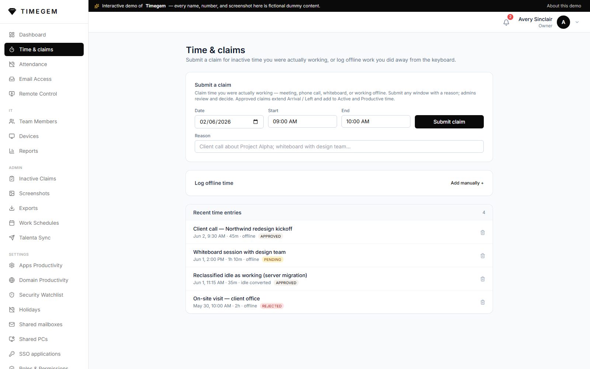Image resolution: width=590 pixels, height=369 pixels.
Task: Go to Dashboard page
Action: click(44, 35)
